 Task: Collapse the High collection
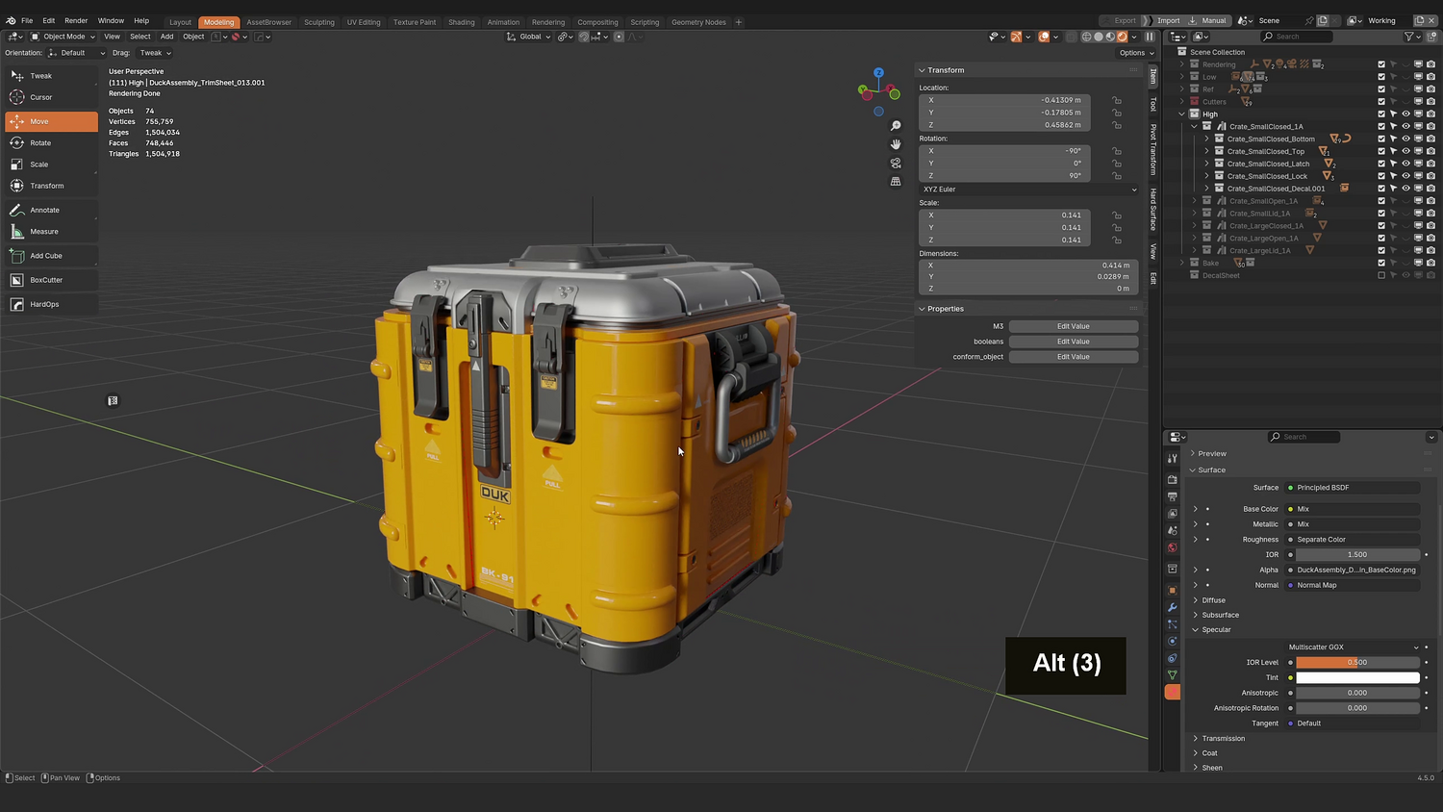[1182, 114]
